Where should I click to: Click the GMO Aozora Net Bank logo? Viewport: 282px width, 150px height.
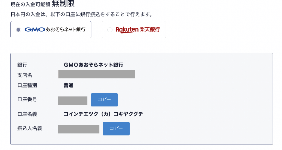(x=55, y=30)
